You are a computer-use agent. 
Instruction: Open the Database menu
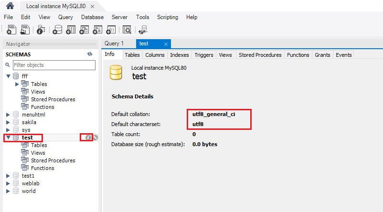click(92, 17)
